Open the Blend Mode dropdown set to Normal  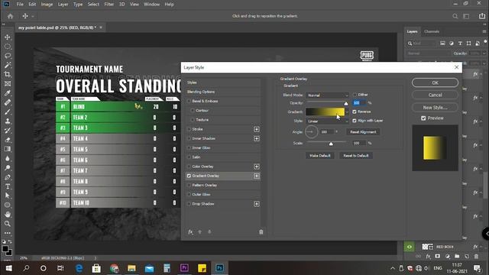327,95
